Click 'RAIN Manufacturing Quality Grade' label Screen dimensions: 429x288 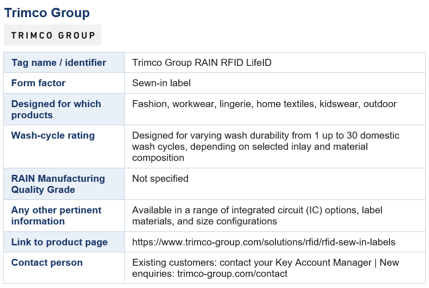(58, 184)
